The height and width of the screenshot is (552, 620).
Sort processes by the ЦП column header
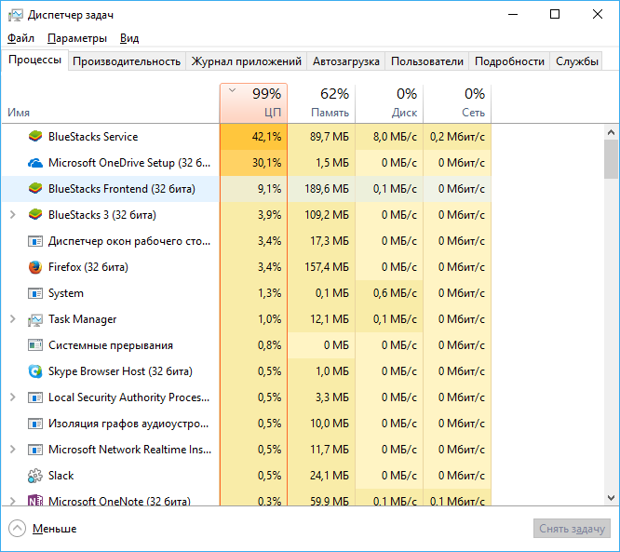click(253, 103)
